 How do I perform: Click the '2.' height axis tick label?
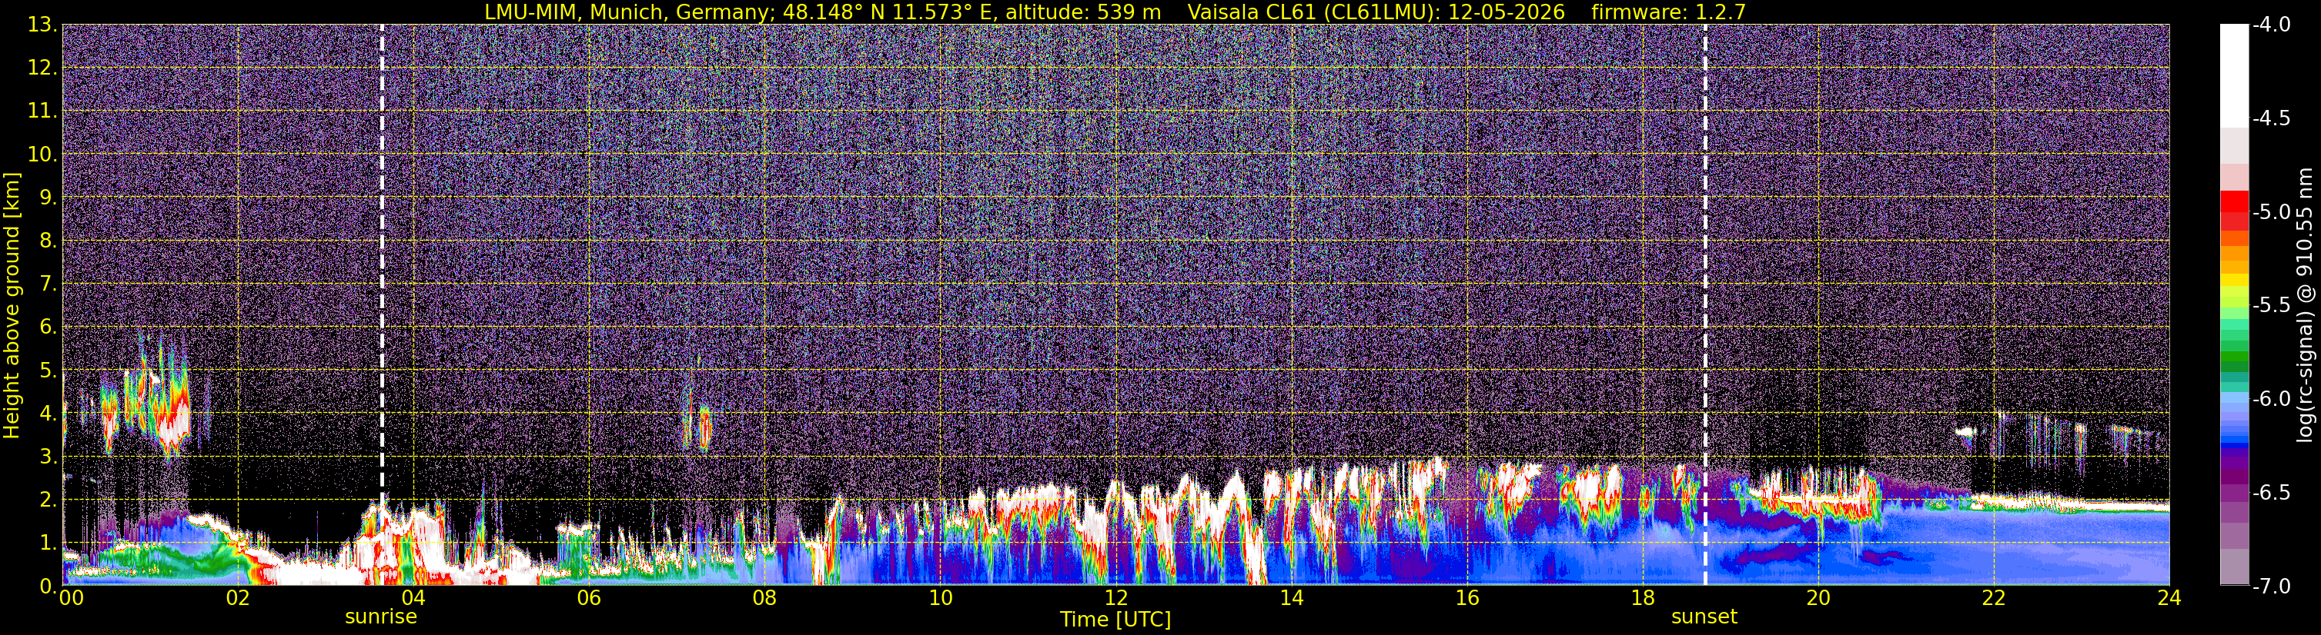coord(48,500)
